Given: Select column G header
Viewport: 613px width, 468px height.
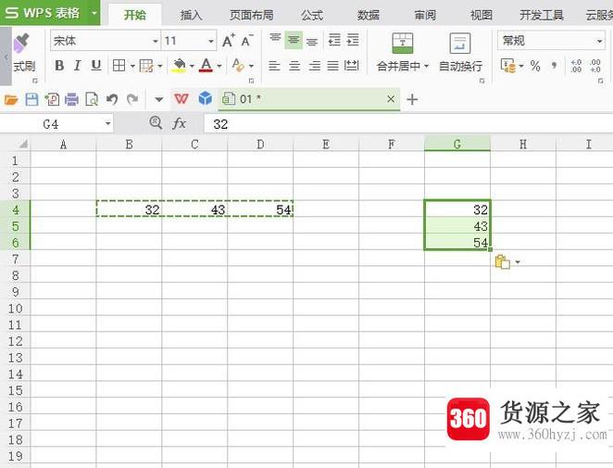Looking at the screenshot, I should click(x=457, y=144).
